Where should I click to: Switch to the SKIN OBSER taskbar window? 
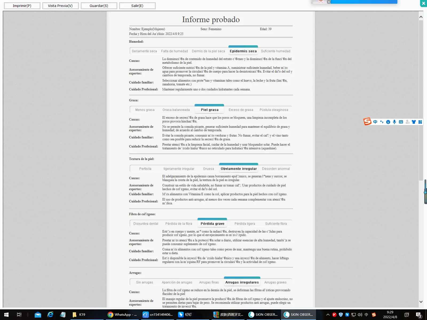tap(263, 315)
